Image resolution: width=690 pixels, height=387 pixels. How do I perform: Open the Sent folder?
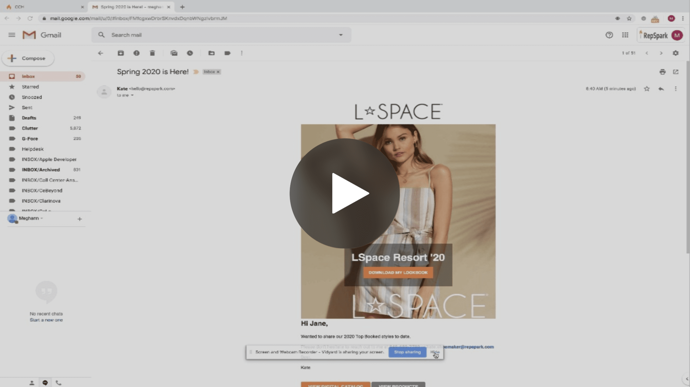(43, 107)
